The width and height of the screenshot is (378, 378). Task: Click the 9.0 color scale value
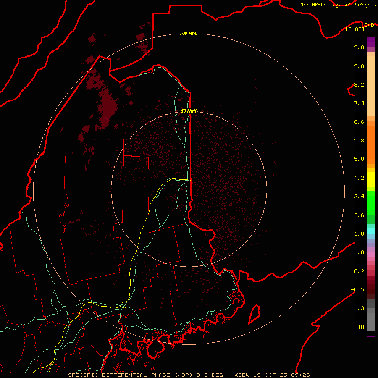[x=359, y=66]
